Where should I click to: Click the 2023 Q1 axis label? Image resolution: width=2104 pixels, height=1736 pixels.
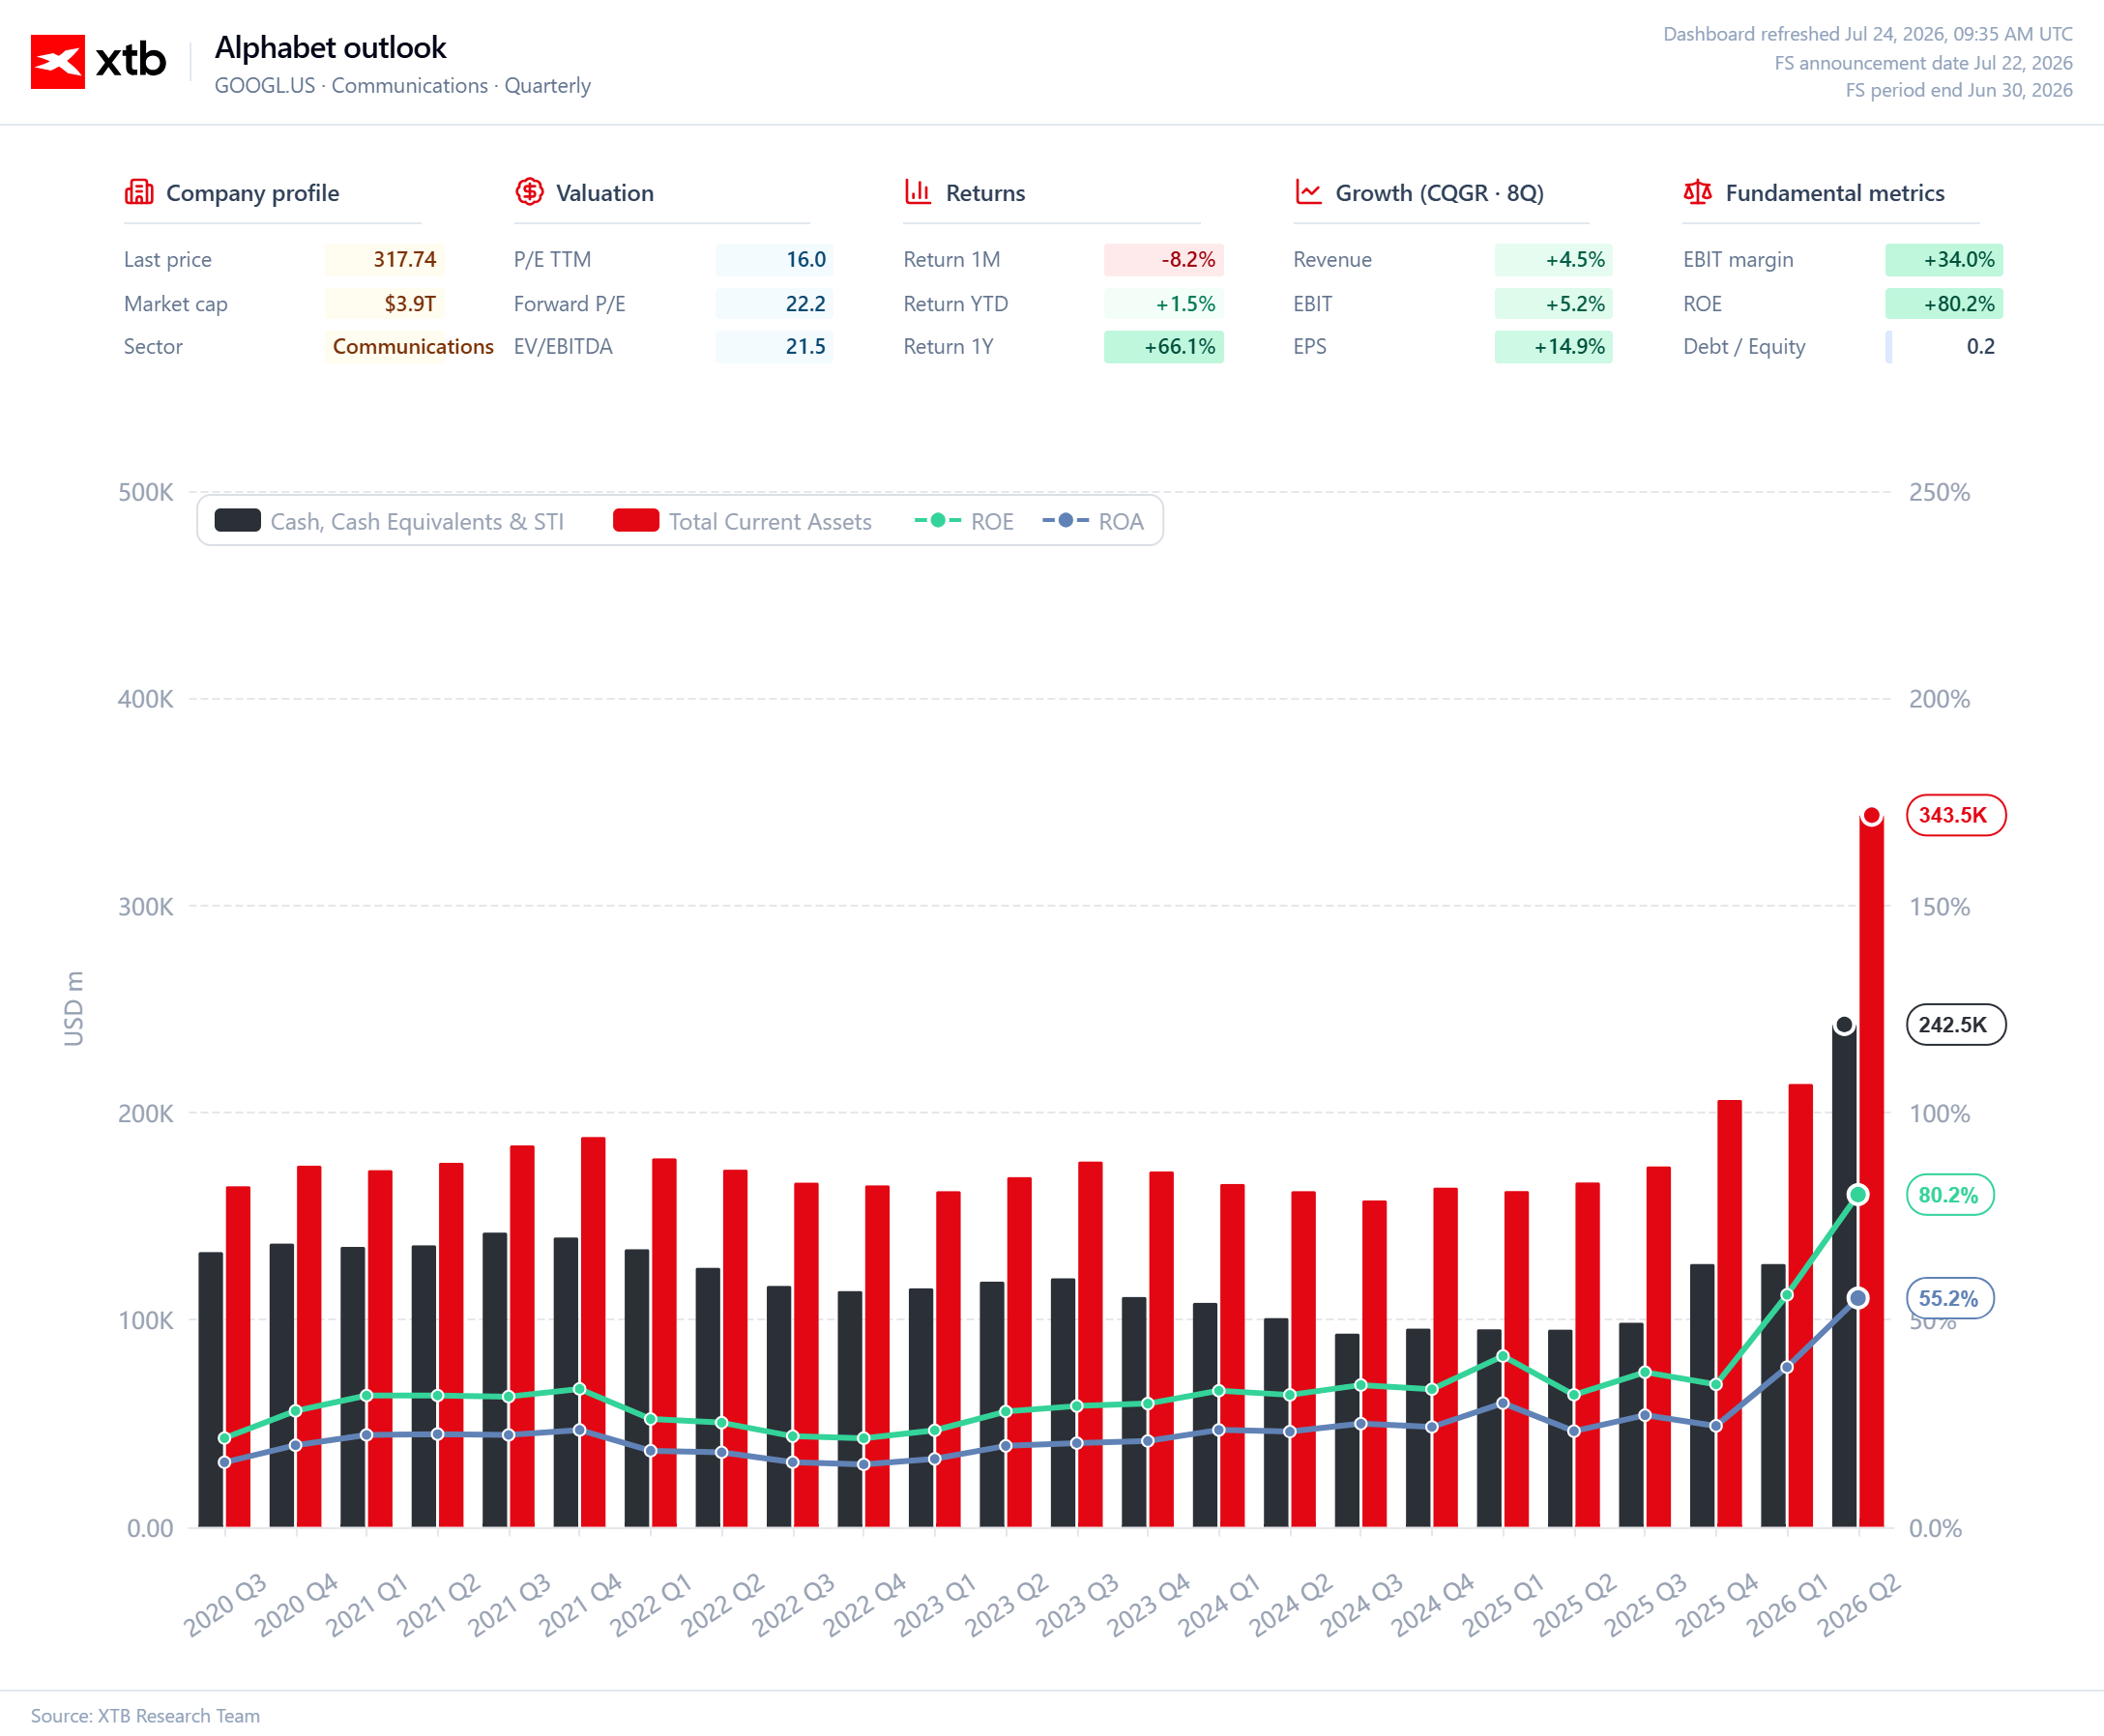[x=936, y=1605]
